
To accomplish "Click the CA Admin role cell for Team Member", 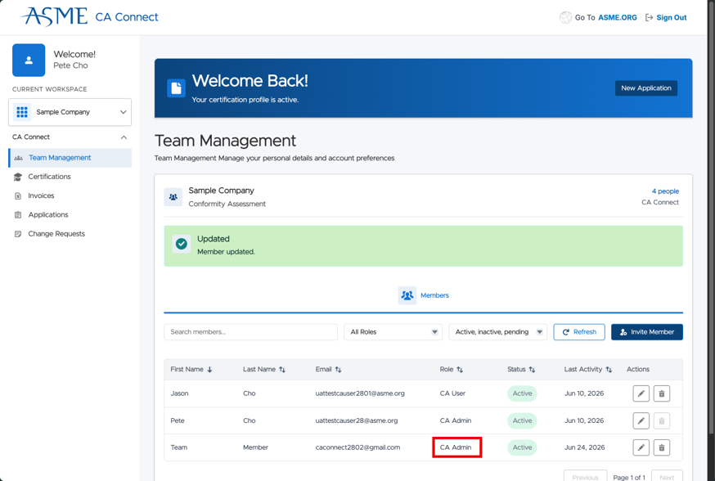I will tap(456, 447).
